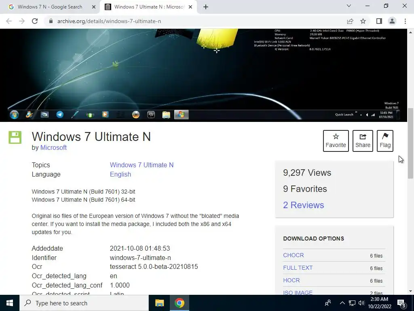Open ISO IMAGE download option
Image resolution: width=414 pixels, height=311 pixels.
pos(298,292)
